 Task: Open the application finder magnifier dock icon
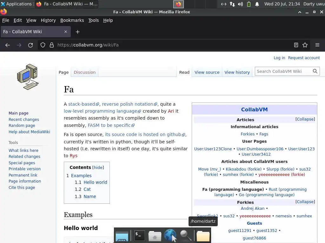[x=185, y=235]
